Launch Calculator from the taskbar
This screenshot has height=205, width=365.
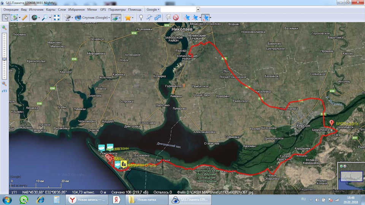click(x=57, y=200)
